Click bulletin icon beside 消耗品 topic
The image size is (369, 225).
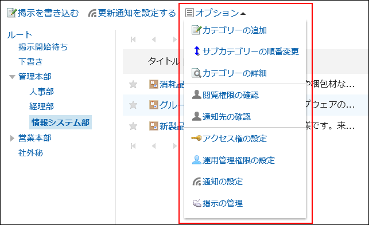154,84
